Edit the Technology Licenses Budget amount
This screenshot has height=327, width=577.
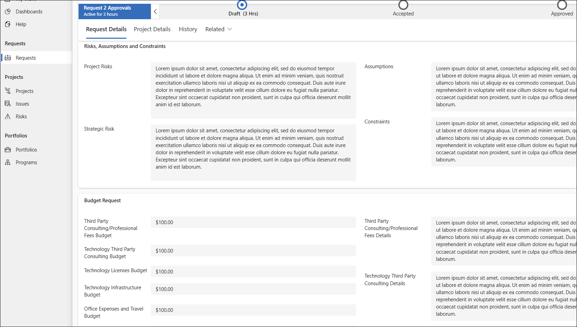click(253, 272)
